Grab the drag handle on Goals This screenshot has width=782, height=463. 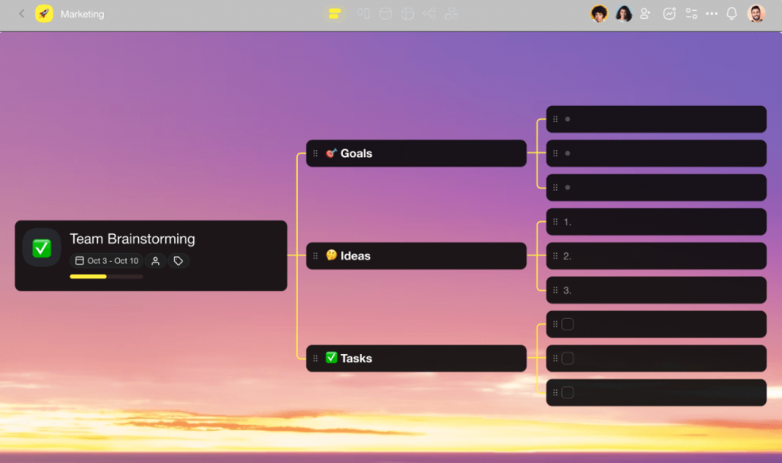tap(315, 153)
